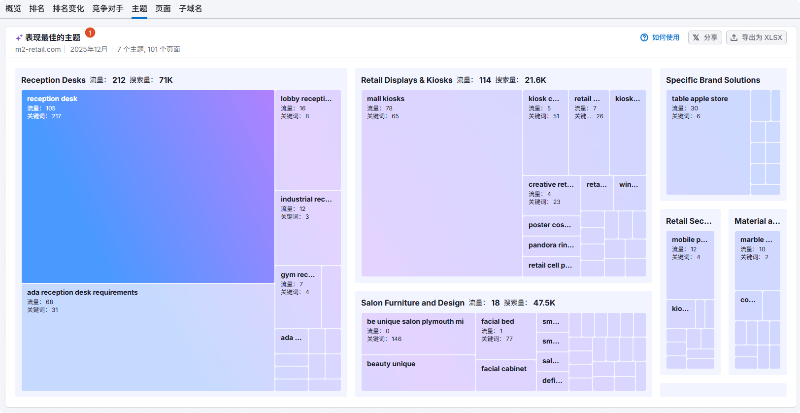The height and width of the screenshot is (413, 800).
Task: Click the help icon beside 如何使用
Action: (644, 37)
